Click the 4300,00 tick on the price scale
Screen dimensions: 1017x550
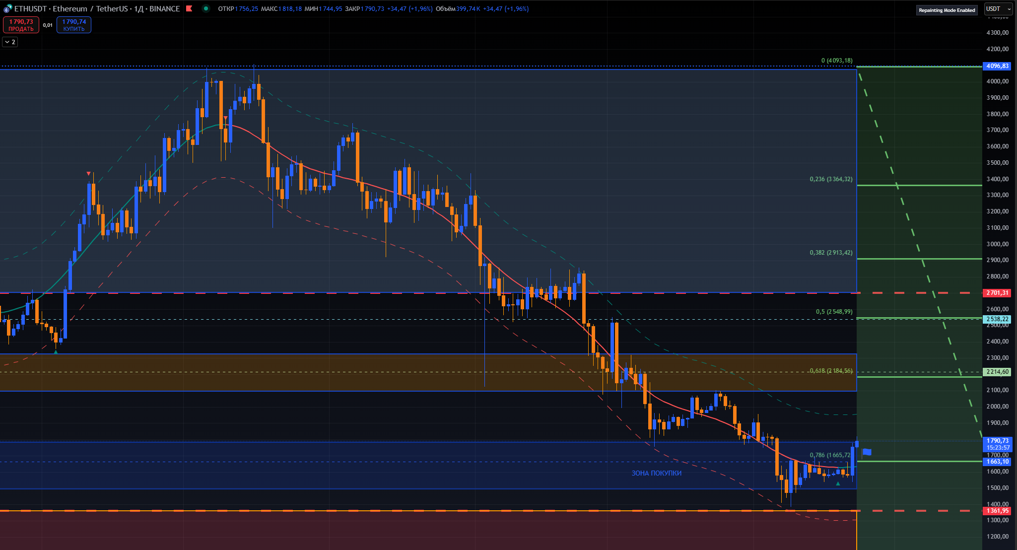tap(997, 33)
